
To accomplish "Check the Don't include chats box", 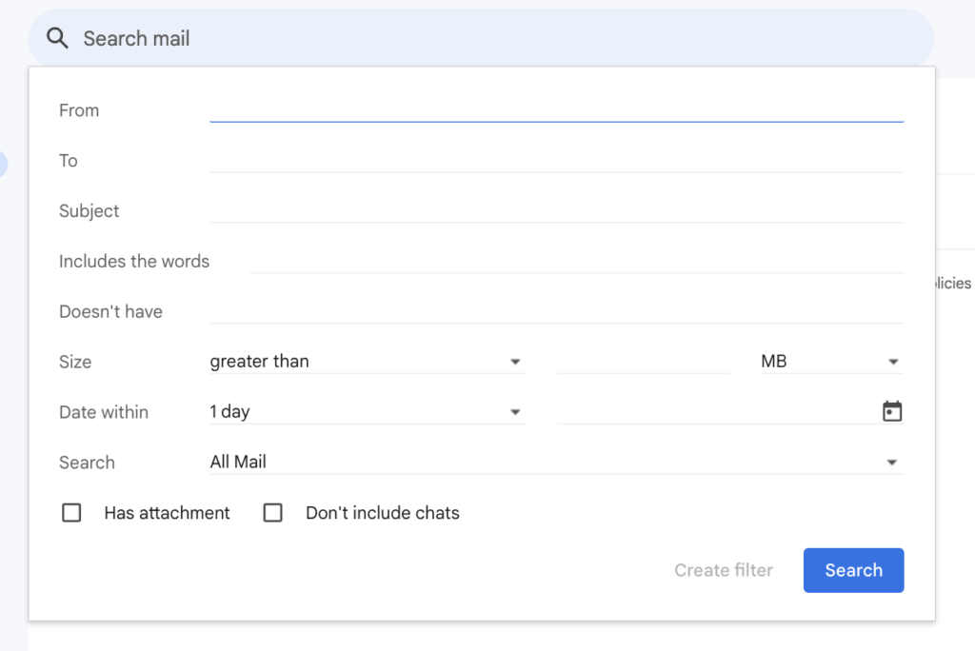I will pyautogui.click(x=273, y=513).
